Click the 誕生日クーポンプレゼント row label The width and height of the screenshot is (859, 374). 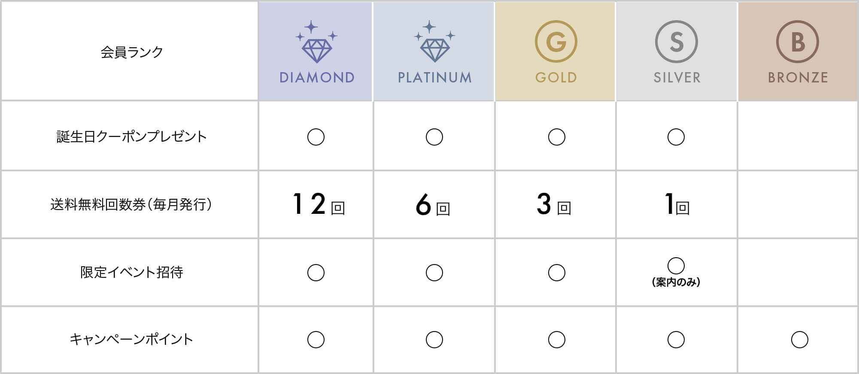(x=131, y=137)
